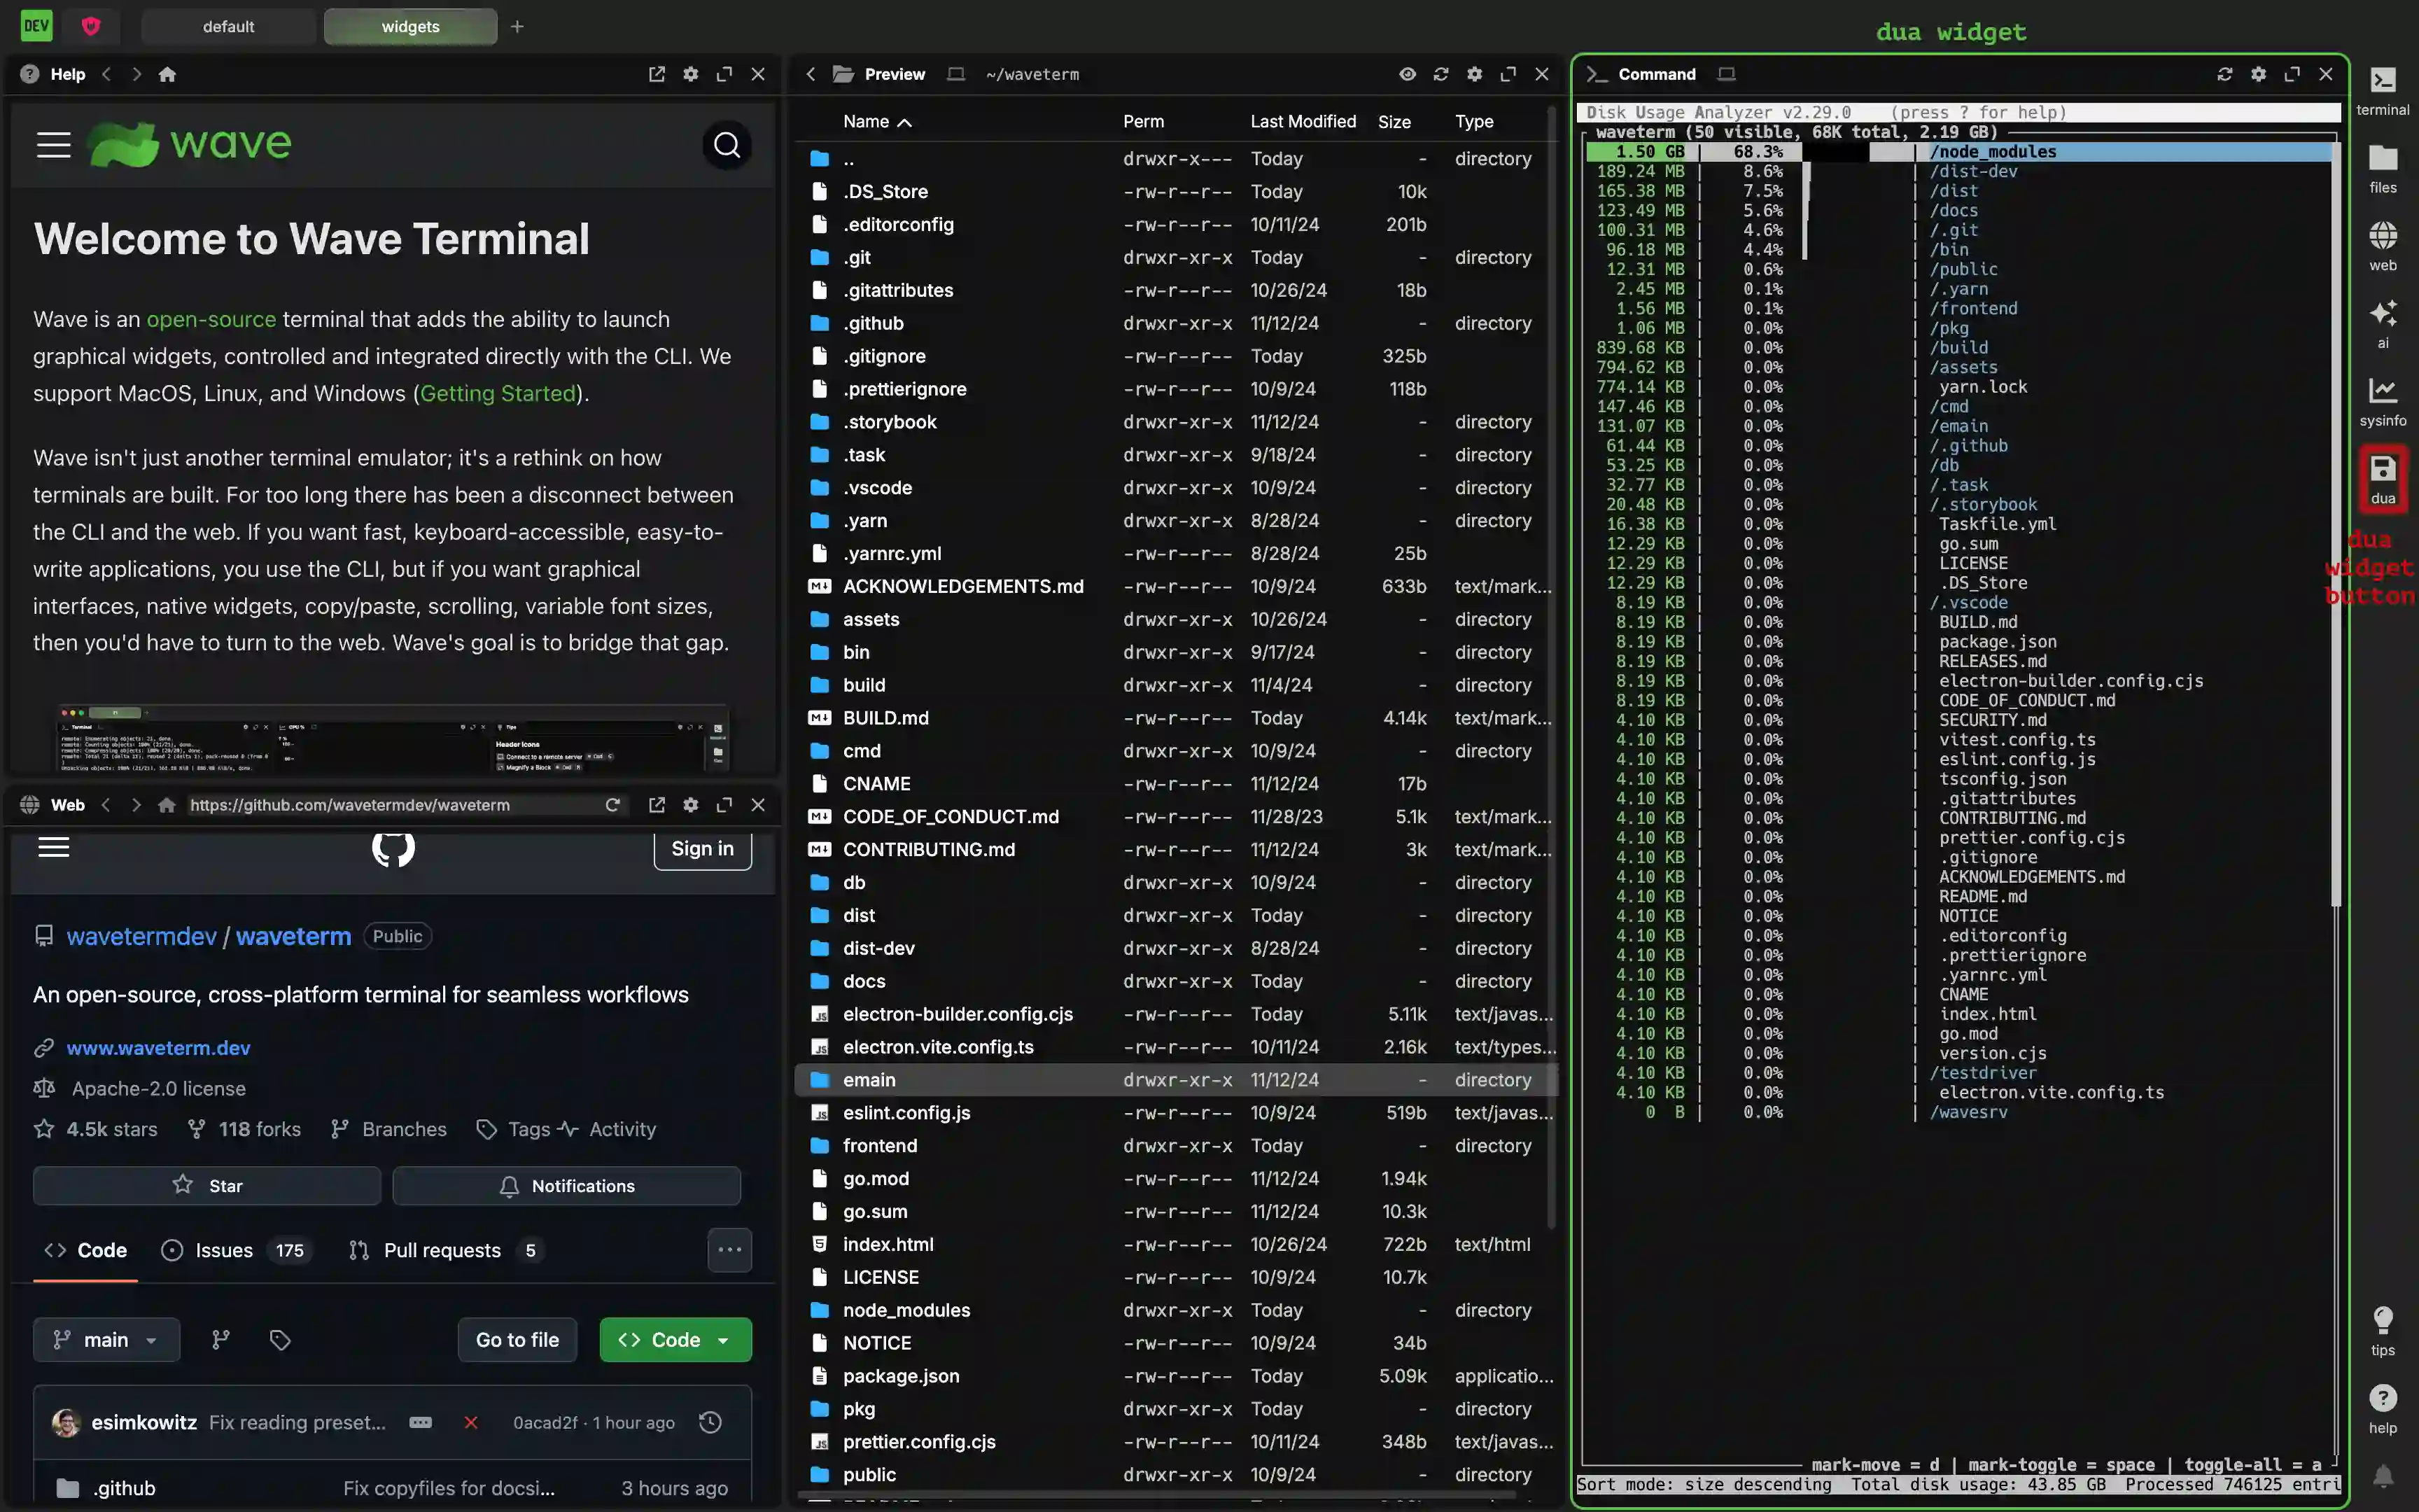Image resolution: width=2419 pixels, height=1512 pixels.
Task: Select the help icon in Wave sidebar
Action: 2383,1397
